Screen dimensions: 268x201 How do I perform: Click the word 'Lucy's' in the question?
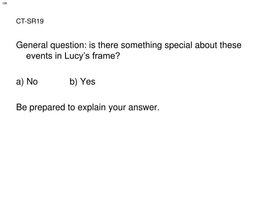coord(77,56)
